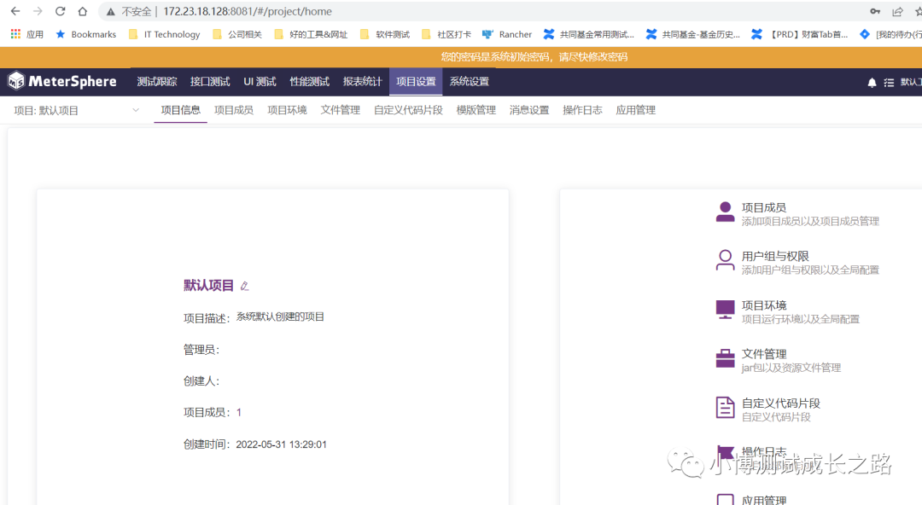Open the Bookmarks star shortcut

tap(86, 34)
